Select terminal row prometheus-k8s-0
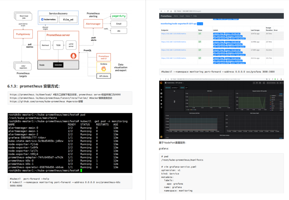Image resolution: width=289 pixels, height=200 pixels. 63,161
